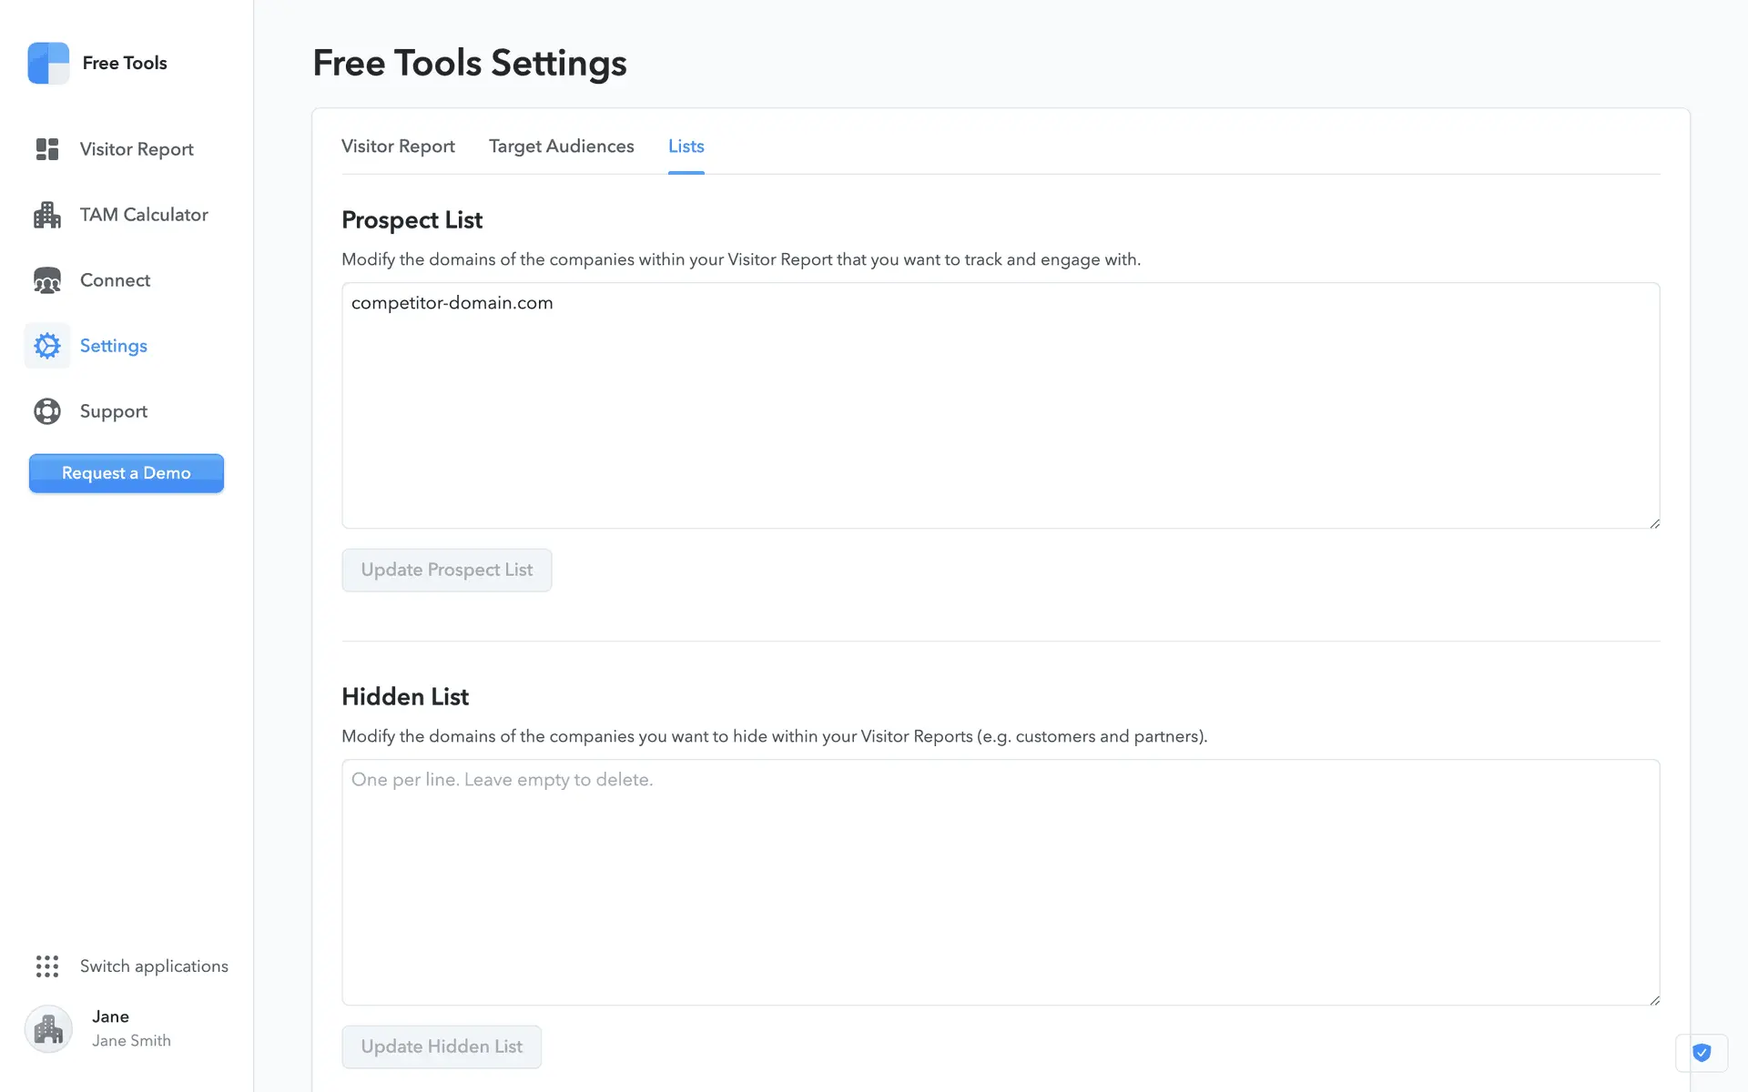This screenshot has height=1092, width=1748.
Task: Open the Target Audiences tab
Action: [x=561, y=147]
